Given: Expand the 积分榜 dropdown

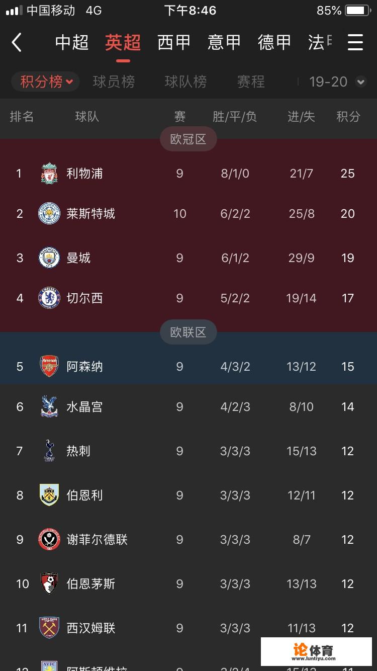Looking at the screenshot, I should coord(47,81).
